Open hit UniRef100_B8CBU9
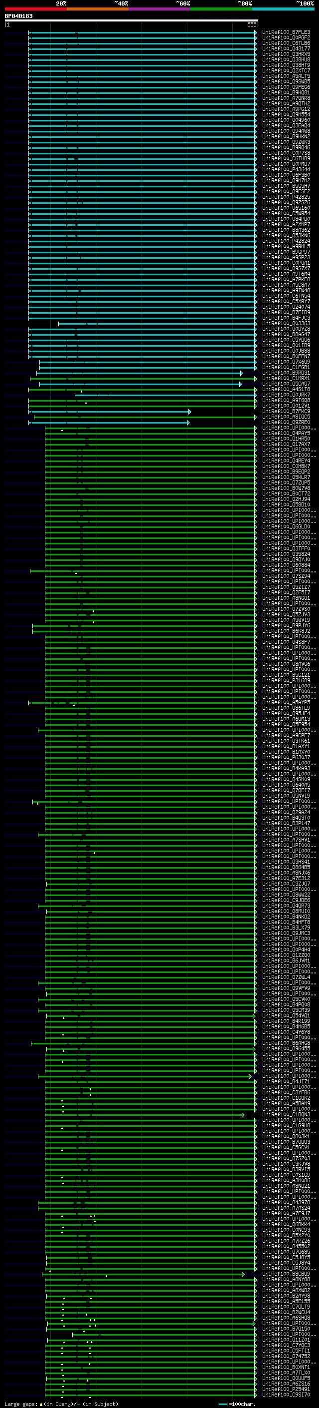This screenshot has height=1408, width=319. pos(286,1274)
